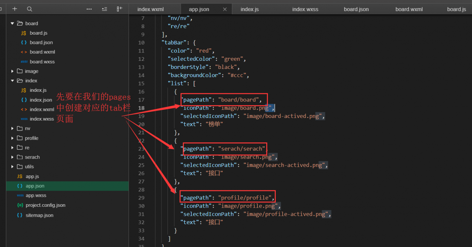Click the "tabBar" key in code
The width and height of the screenshot is (472, 247).
(x=176, y=42)
